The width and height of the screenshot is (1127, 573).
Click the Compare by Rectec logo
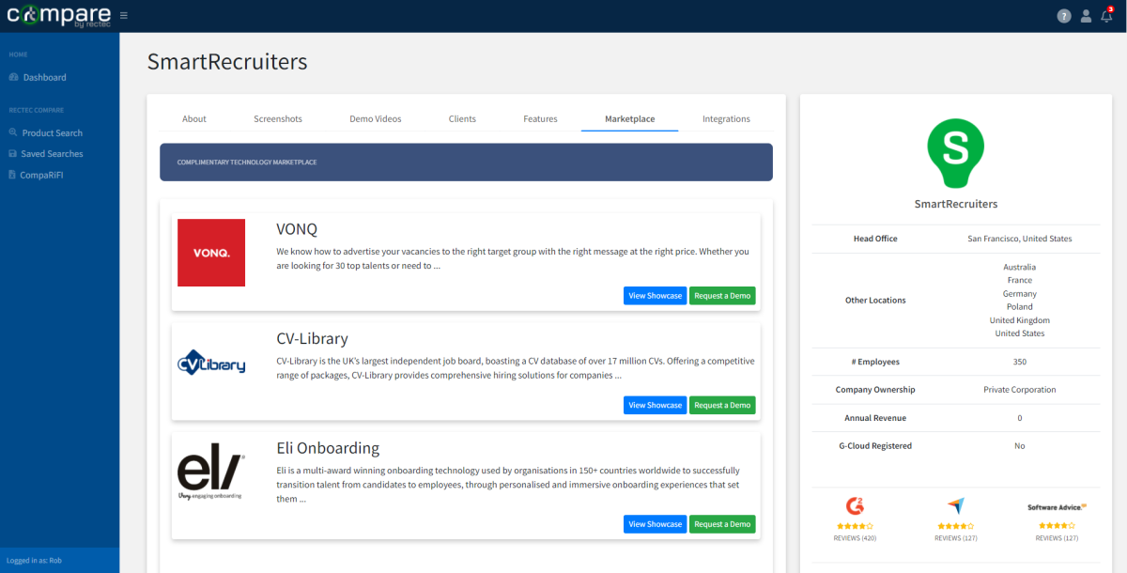(x=58, y=15)
